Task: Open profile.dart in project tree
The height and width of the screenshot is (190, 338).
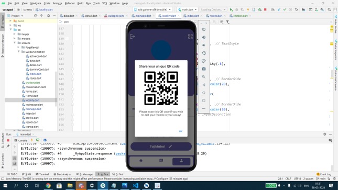Action: tap(32, 118)
